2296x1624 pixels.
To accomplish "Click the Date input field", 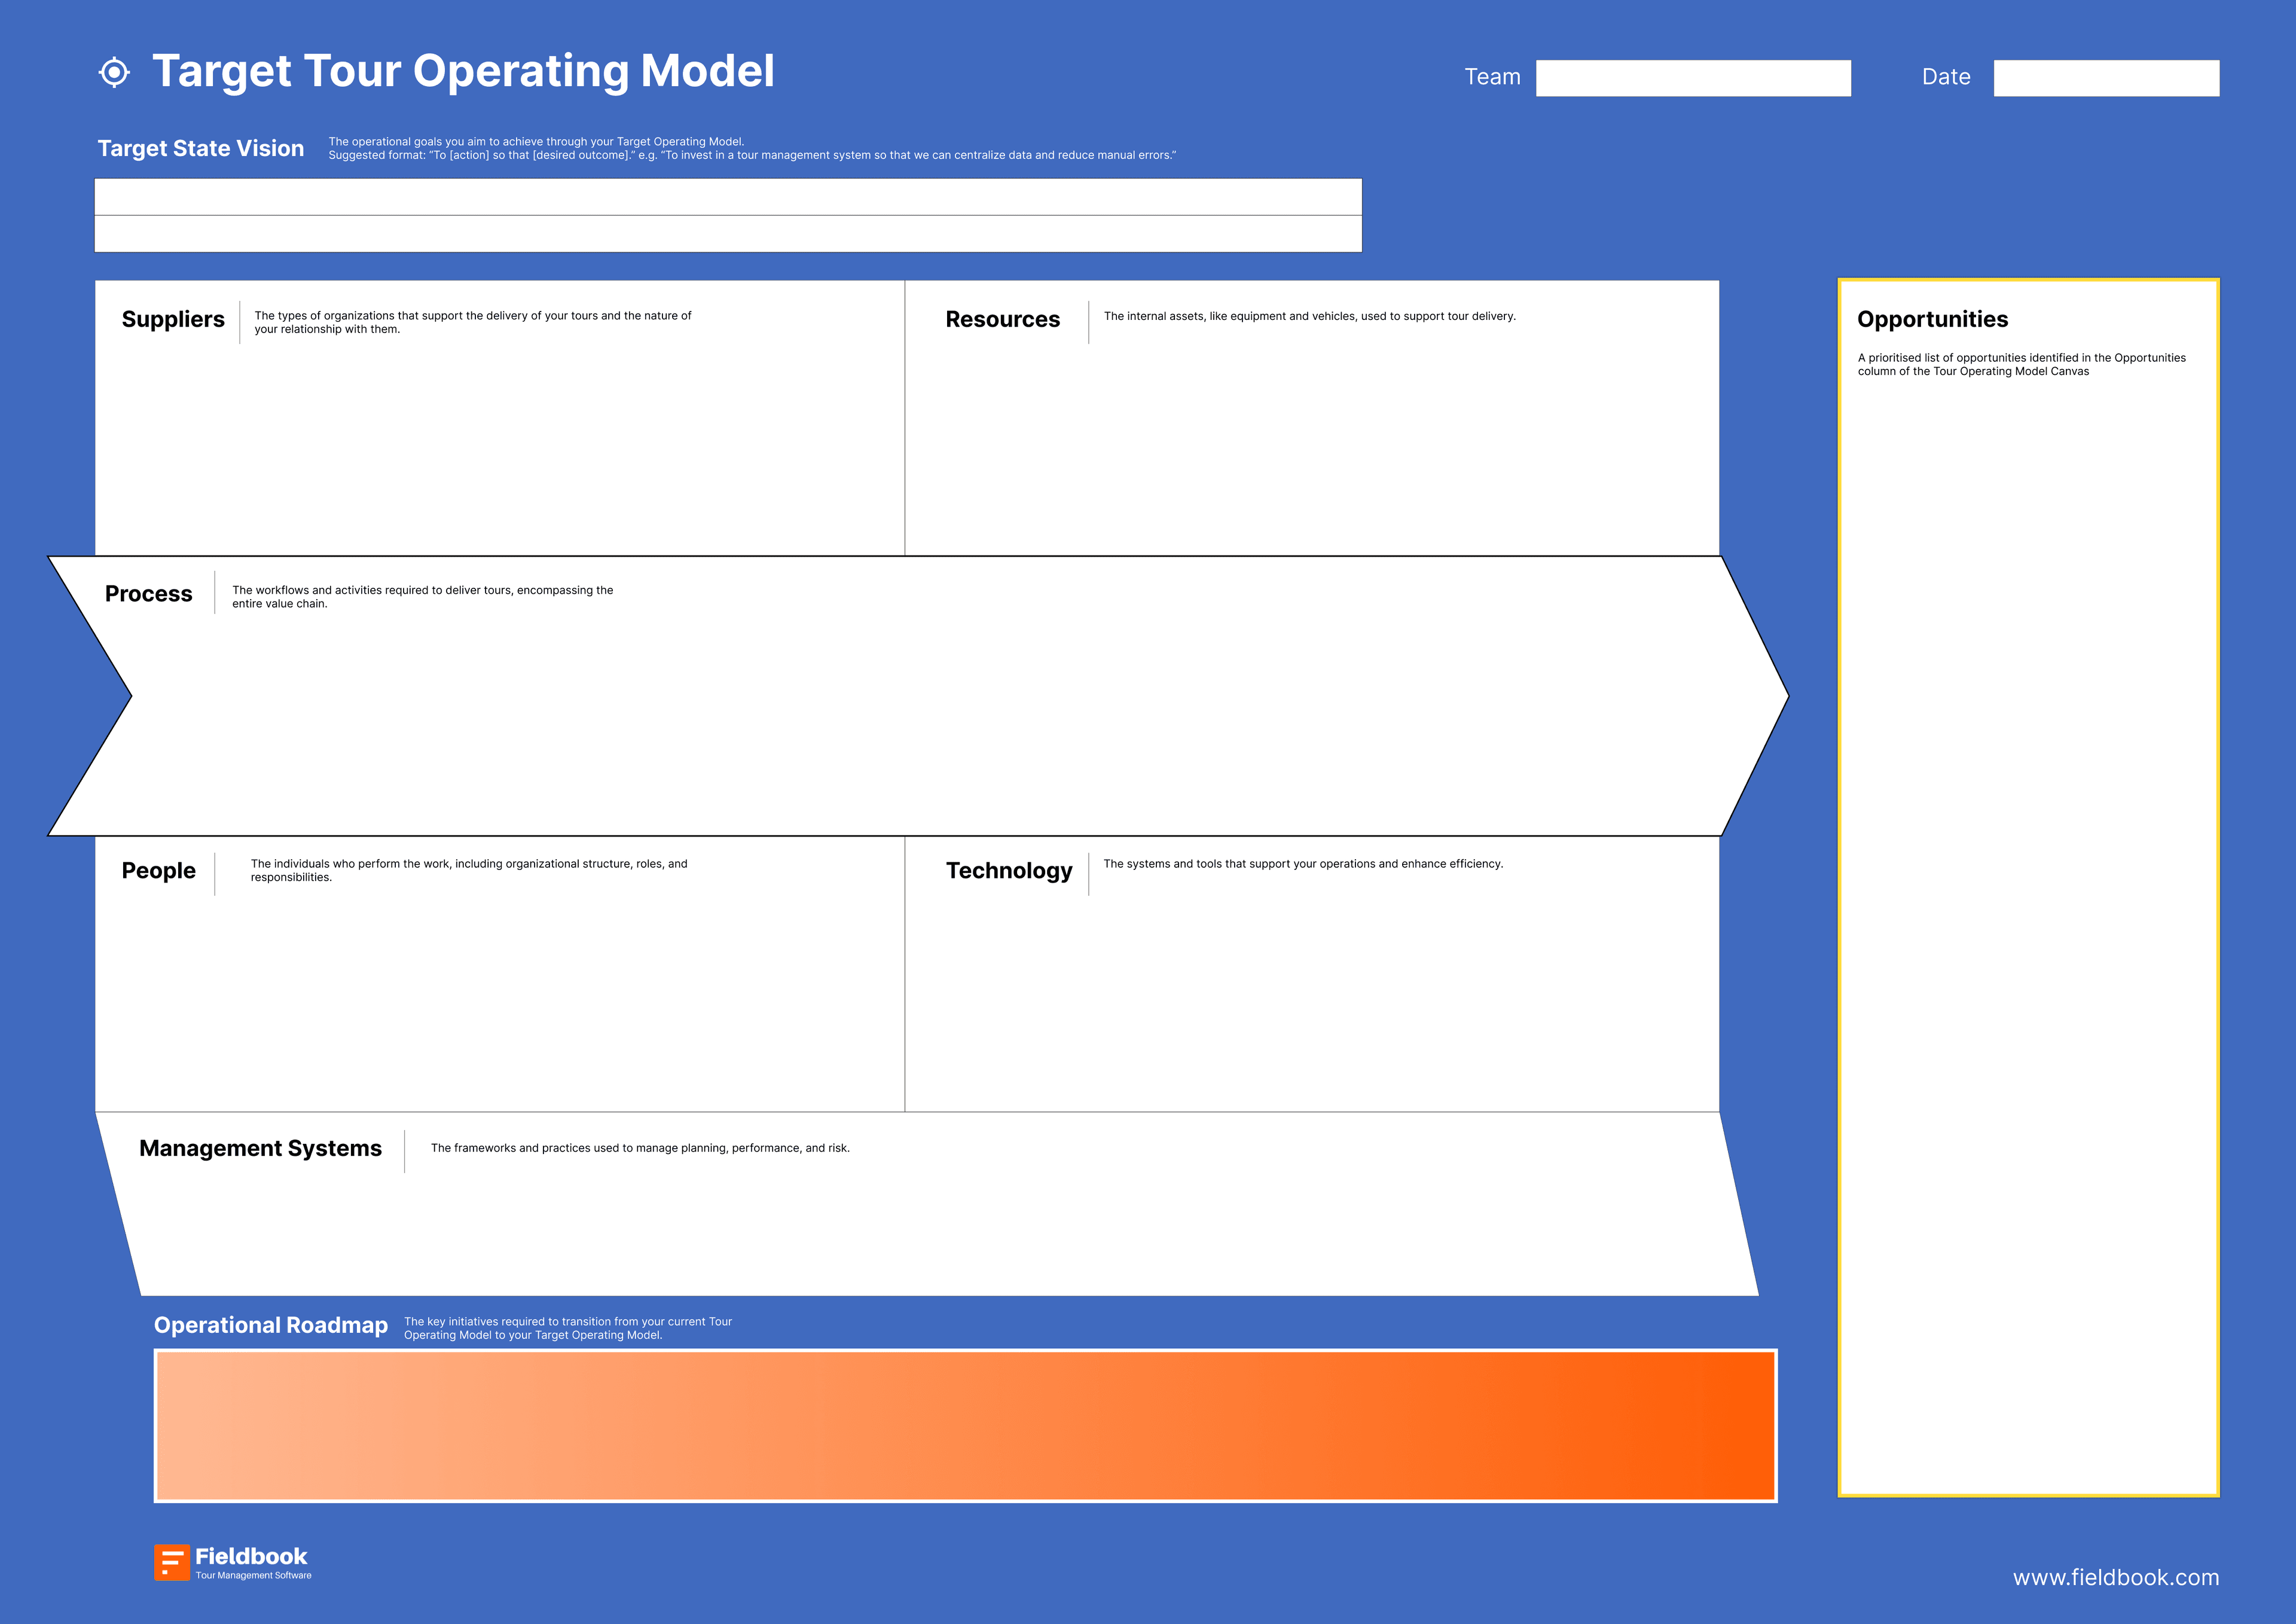I will tap(2106, 78).
